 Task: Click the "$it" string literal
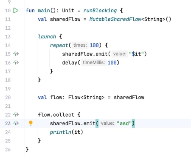[x=136, y=54]
